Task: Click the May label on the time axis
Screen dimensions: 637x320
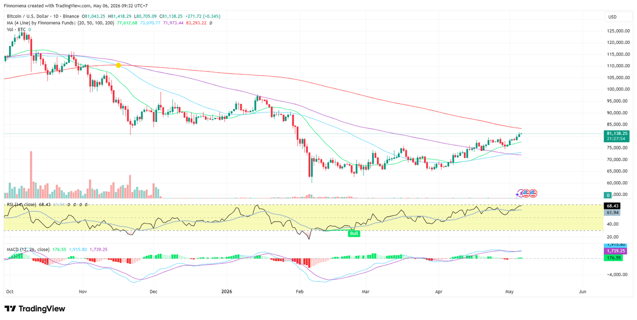Action: [x=511, y=292]
